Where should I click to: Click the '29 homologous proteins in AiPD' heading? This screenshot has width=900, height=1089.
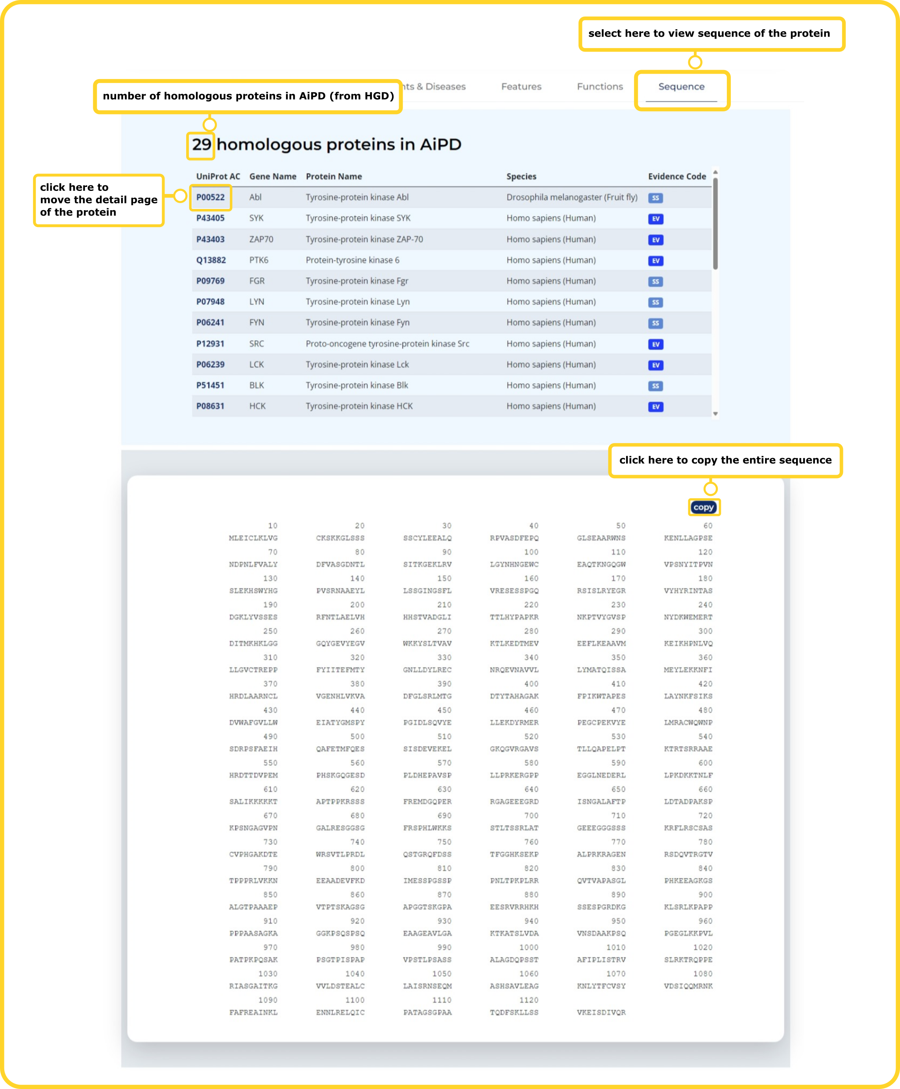coord(327,144)
